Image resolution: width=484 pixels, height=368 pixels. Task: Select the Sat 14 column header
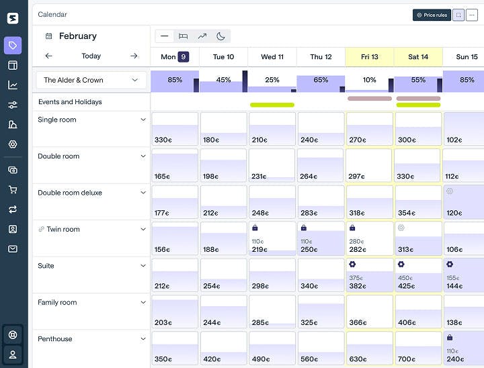point(418,57)
